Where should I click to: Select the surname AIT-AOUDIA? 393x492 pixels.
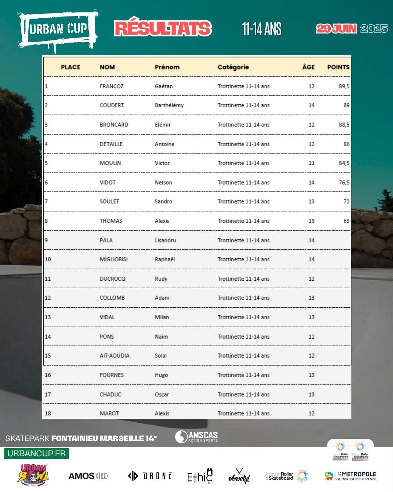pyautogui.click(x=115, y=356)
